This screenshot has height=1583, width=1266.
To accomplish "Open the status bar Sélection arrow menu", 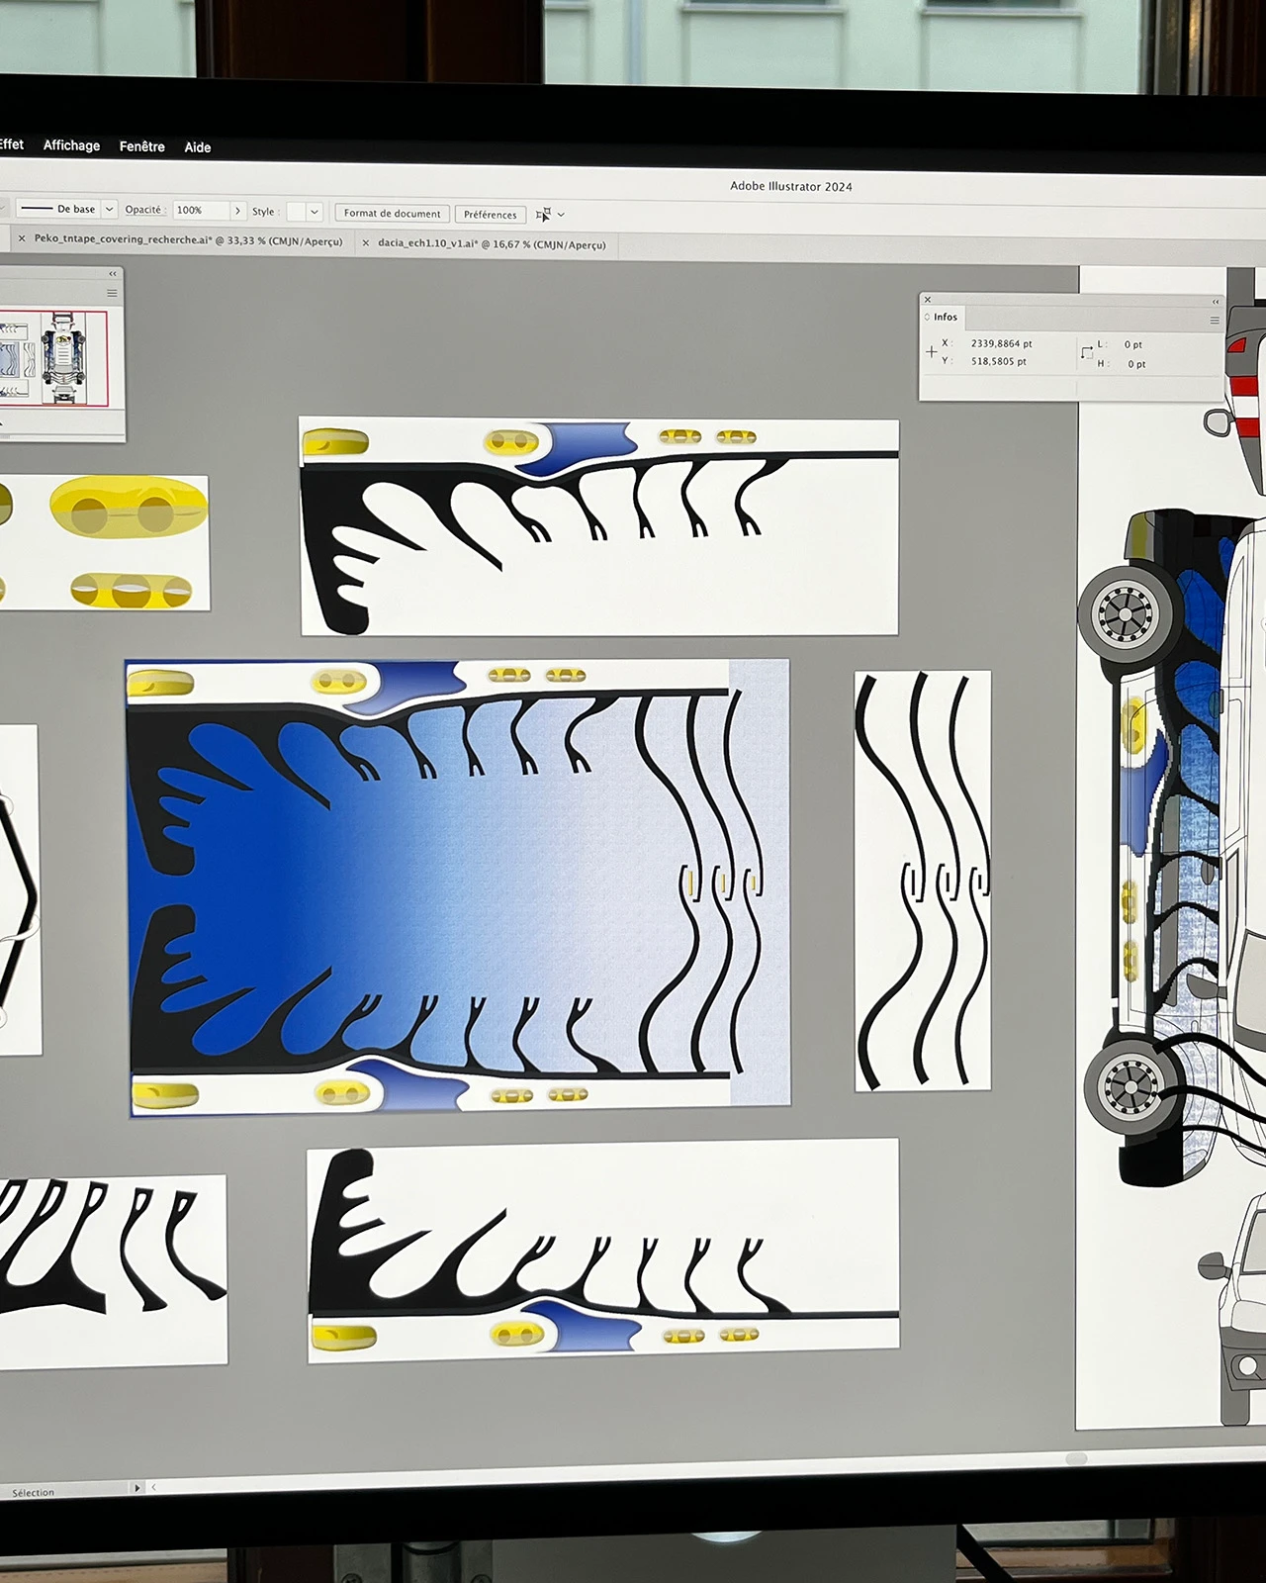I will click(x=137, y=1487).
